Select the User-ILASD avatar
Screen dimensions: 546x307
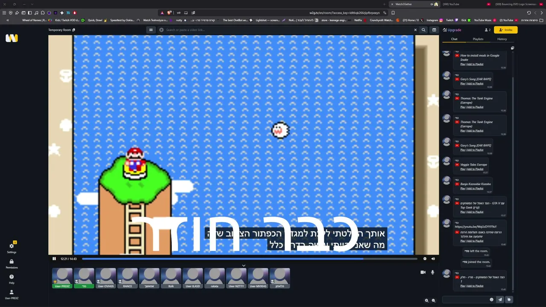tap(193, 278)
